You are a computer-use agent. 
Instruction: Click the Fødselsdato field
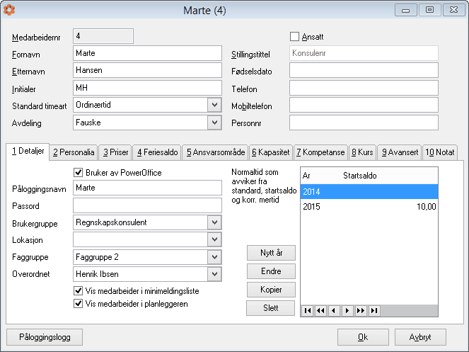pyautogui.click(x=364, y=70)
